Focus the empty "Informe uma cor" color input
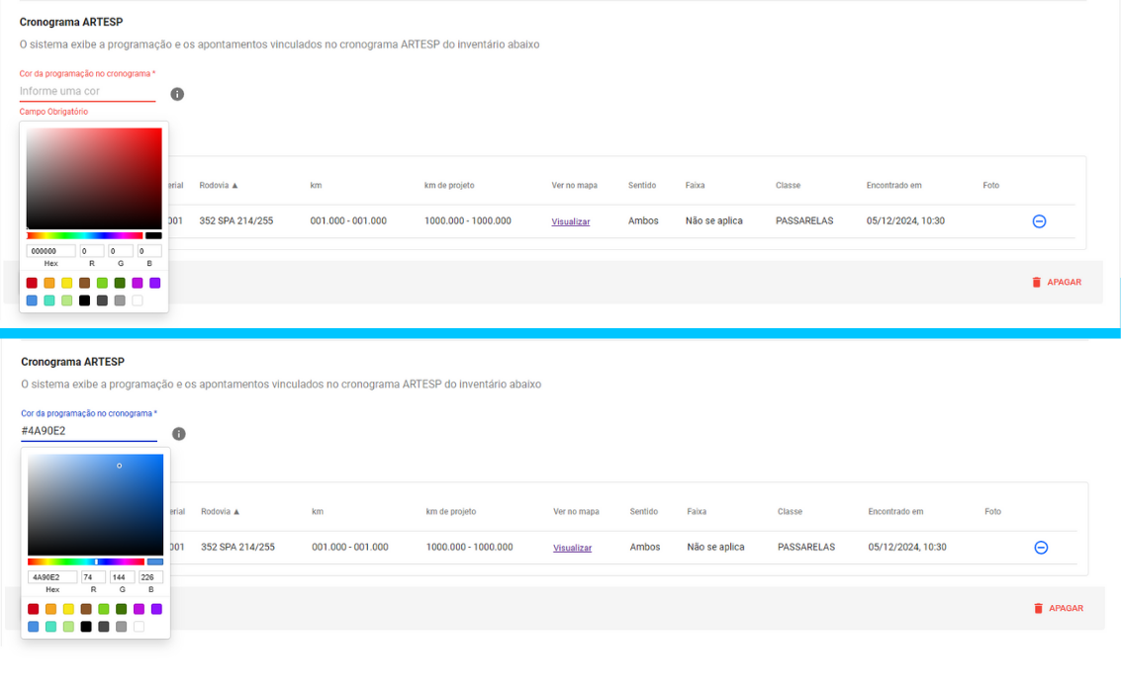This screenshot has width=1121, height=690. tap(87, 91)
